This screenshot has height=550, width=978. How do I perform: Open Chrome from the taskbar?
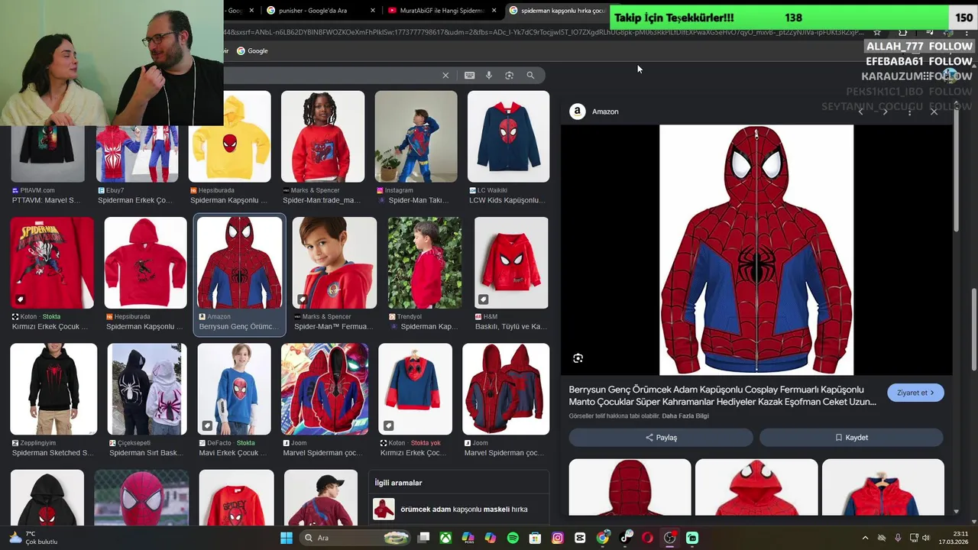(603, 538)
